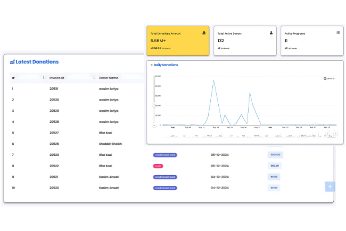
Task: Click the small icon before Daily Donations title
Action: 152,65
